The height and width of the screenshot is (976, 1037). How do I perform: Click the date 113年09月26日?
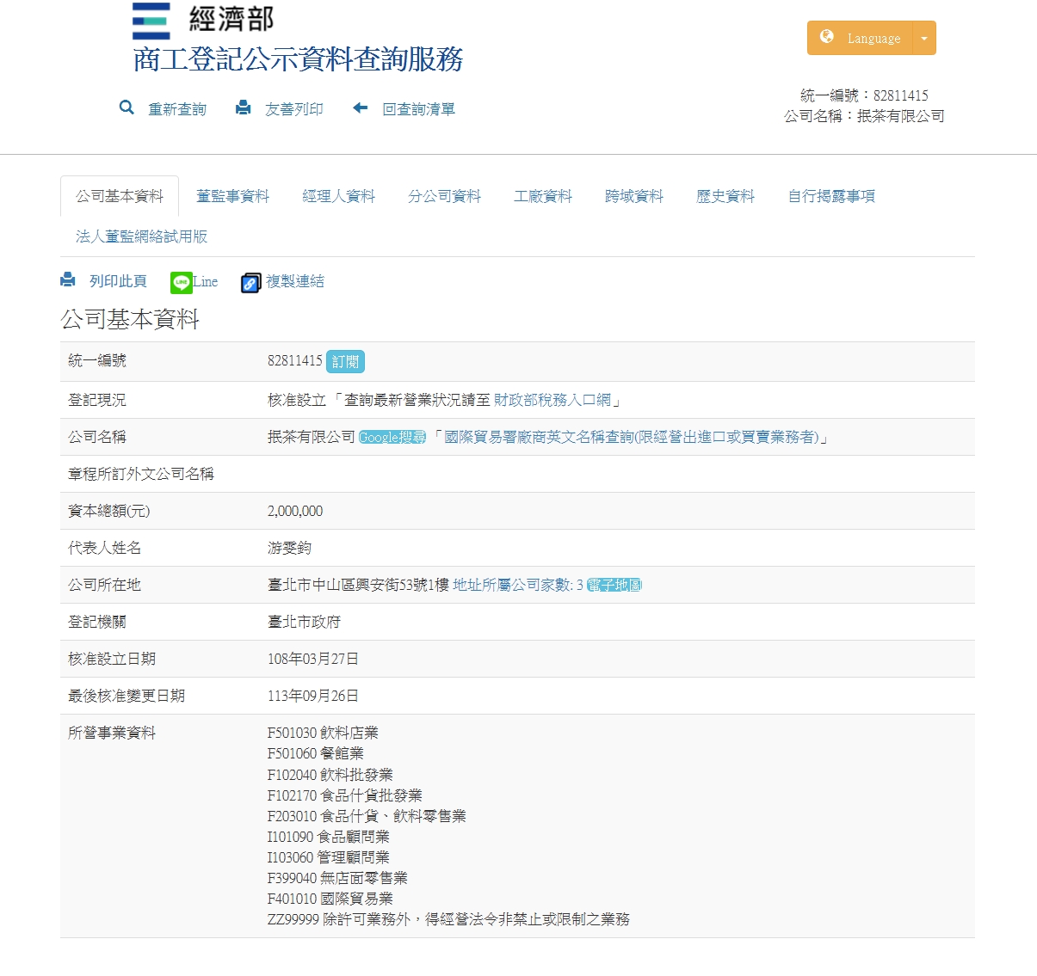click(313, 696)
